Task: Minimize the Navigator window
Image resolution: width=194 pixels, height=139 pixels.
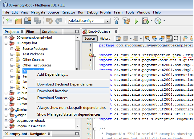Action: 77,134
